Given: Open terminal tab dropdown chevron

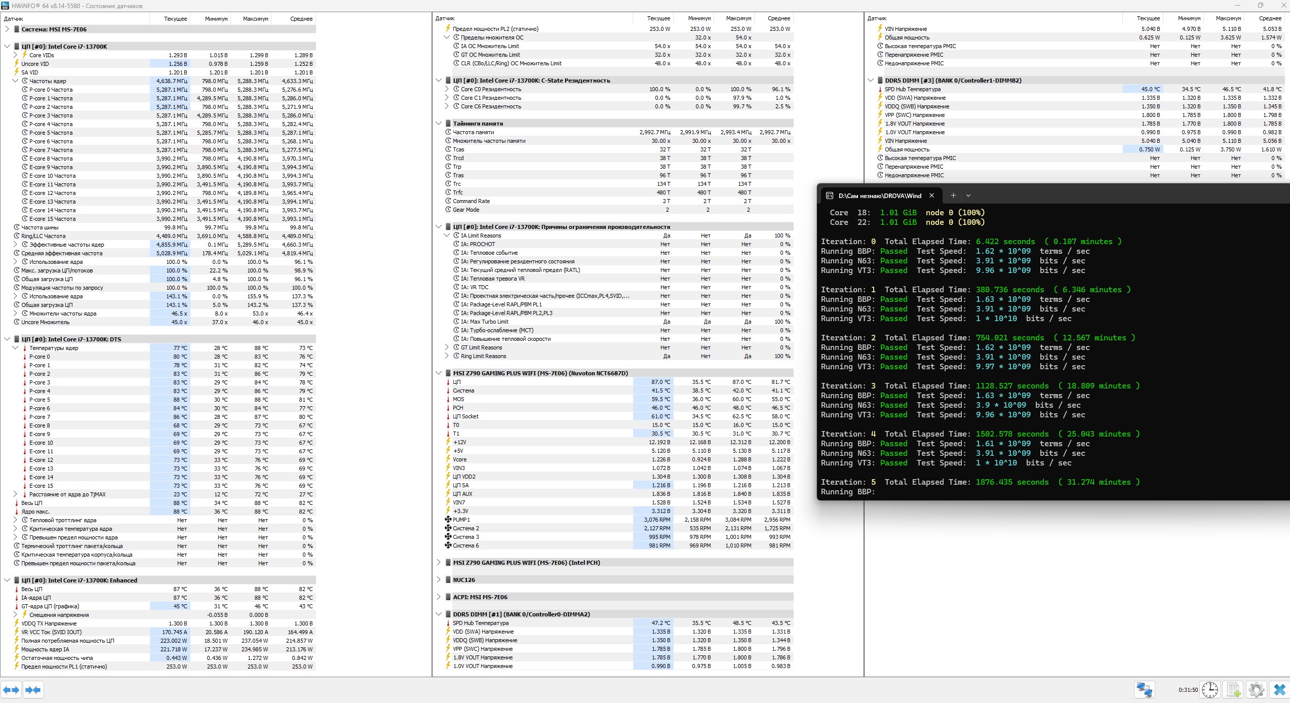Looking at the screenshot, I should coord(968,196).
